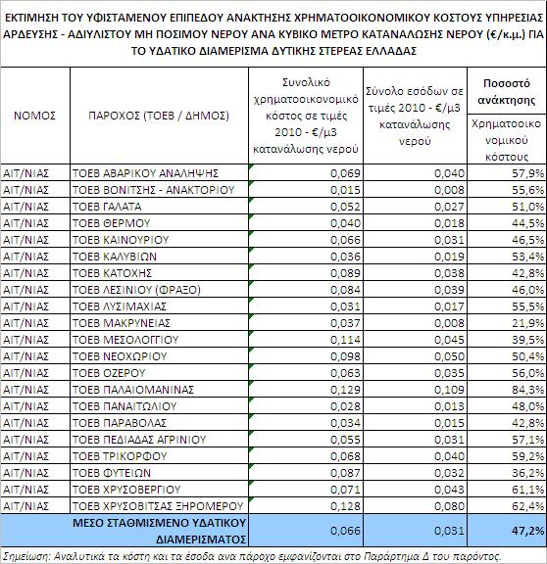
Task: Click the Χρηματοοικονομικού κόστους subheader
Action: tap(507, 140)
